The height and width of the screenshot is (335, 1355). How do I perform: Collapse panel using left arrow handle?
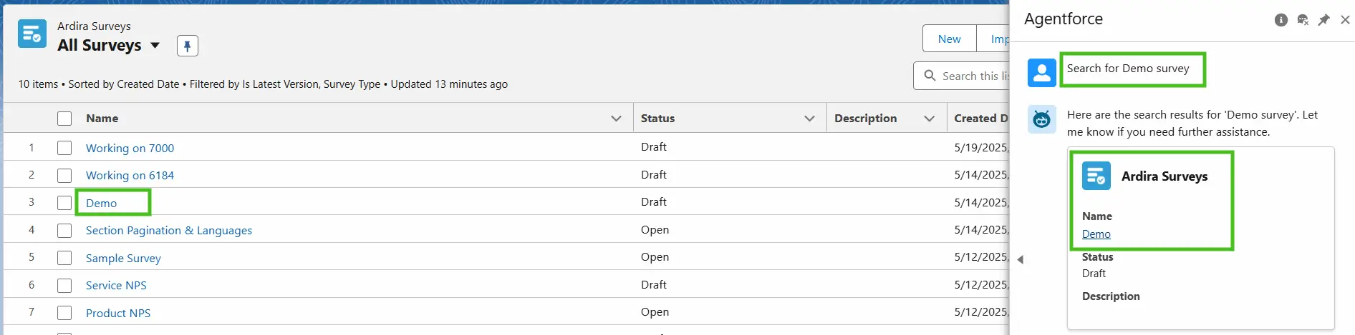[1021, 259]
